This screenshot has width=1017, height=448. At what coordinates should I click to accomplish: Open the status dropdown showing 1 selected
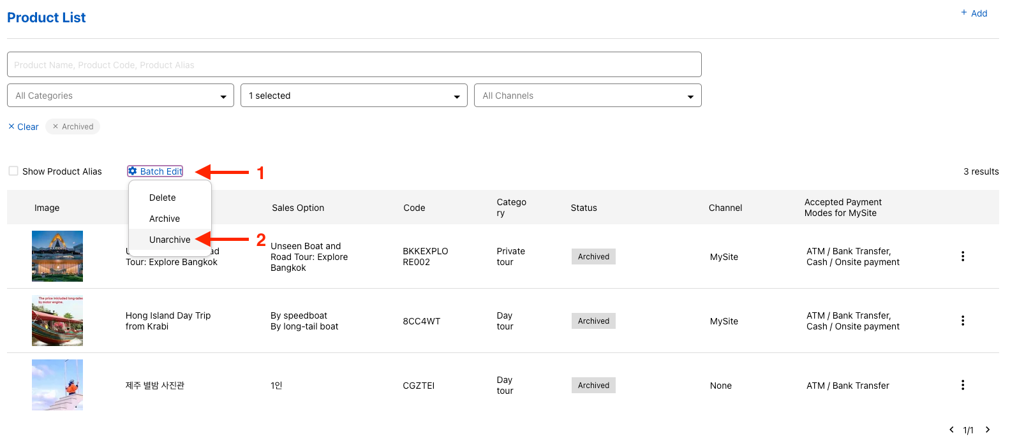353,96
